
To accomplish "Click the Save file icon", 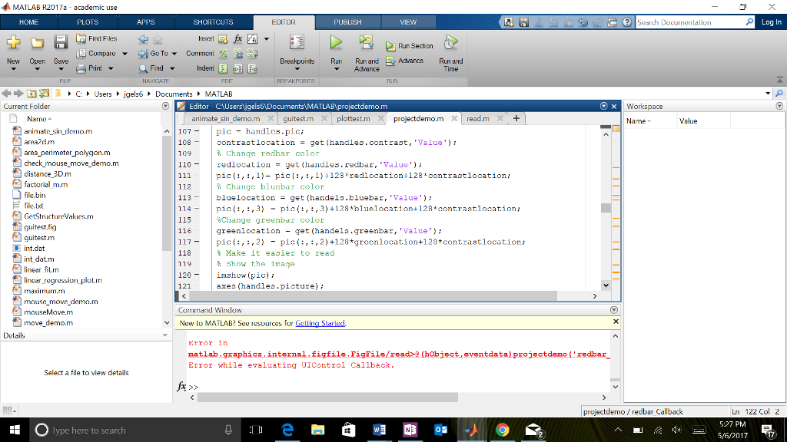I will pos(61,43).
